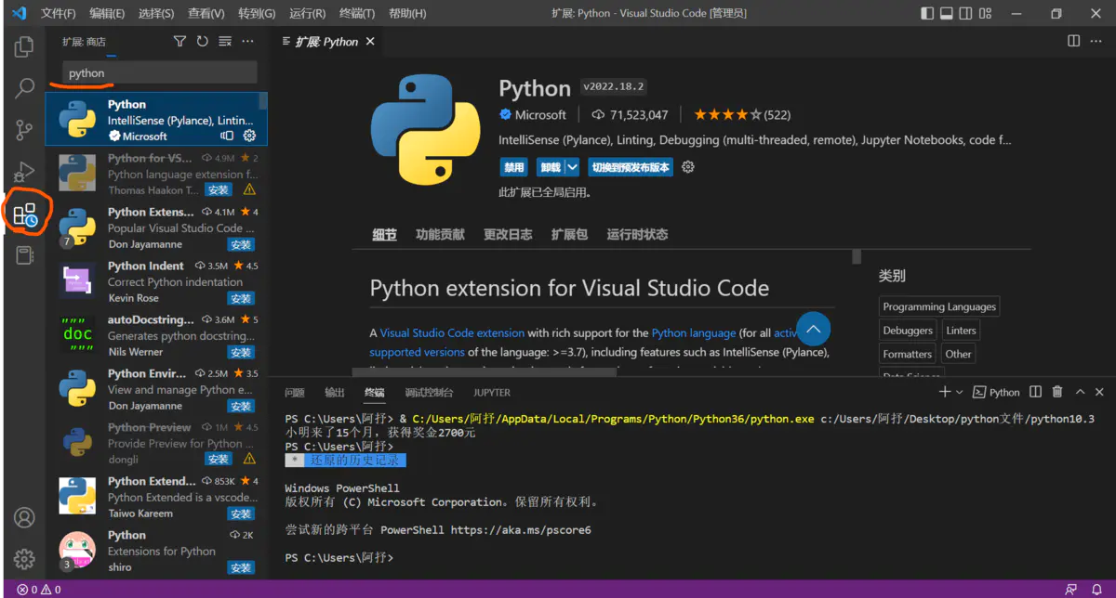Switch to the 输出 panel tab
The width and height of the screenshot is (1116, 598).
click(x=335, y=393)
